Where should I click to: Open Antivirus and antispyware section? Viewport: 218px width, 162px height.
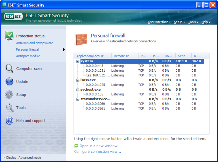click(x=34, y=43)
